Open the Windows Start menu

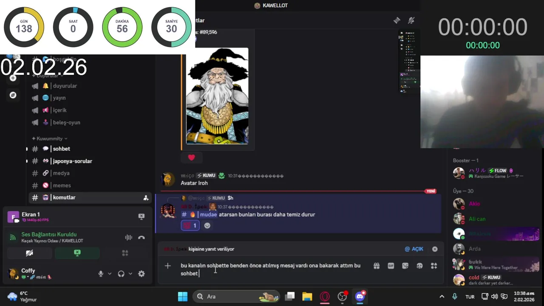click(183, 297)
